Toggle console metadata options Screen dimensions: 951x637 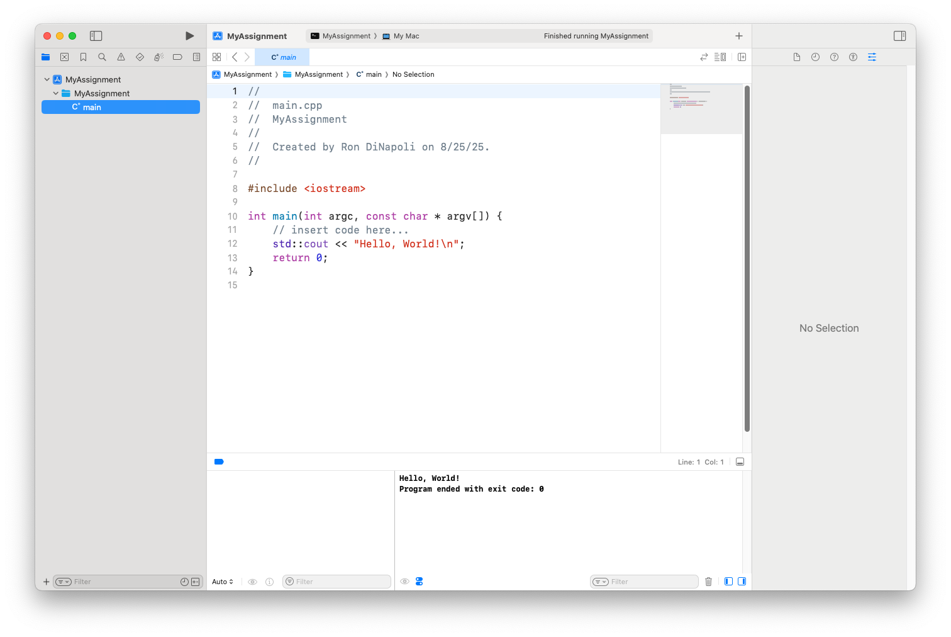pos(419,582)
